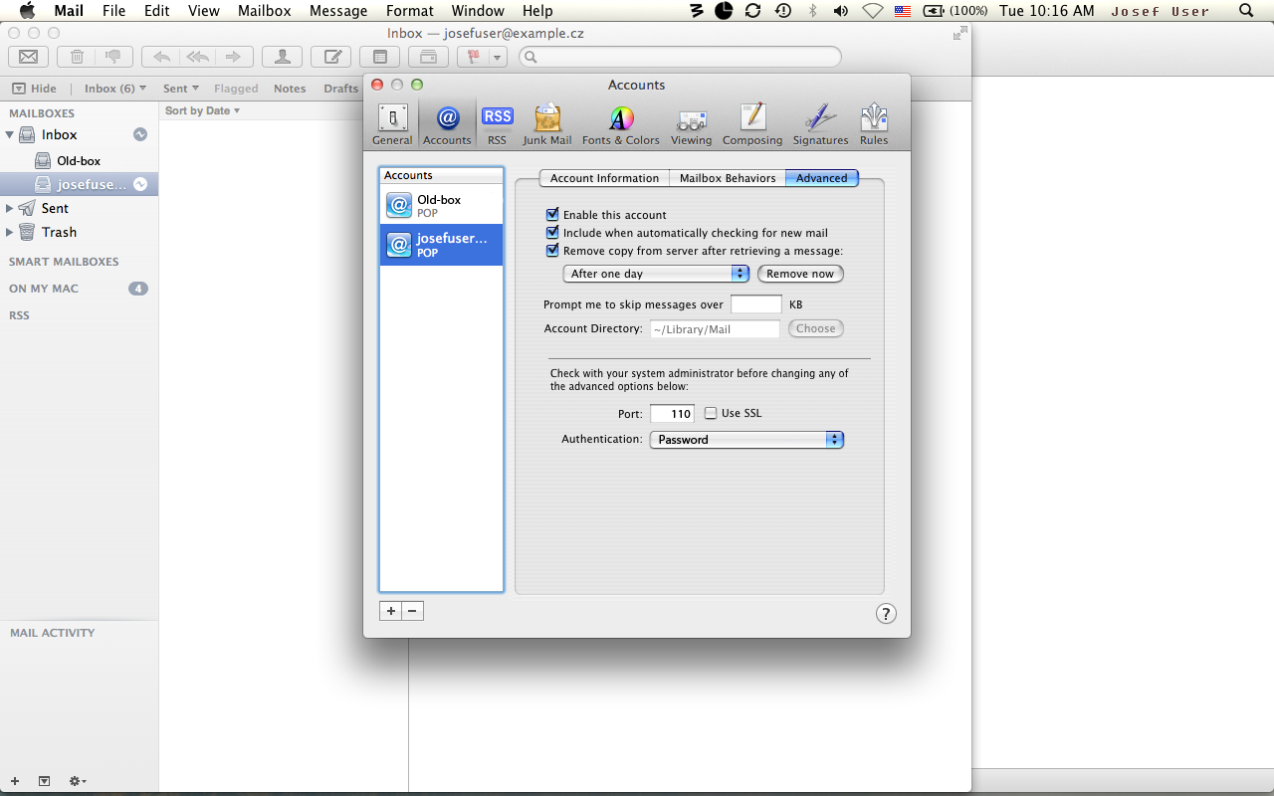
Task: Click the Mail search field
Action: [x=679, y=57]
